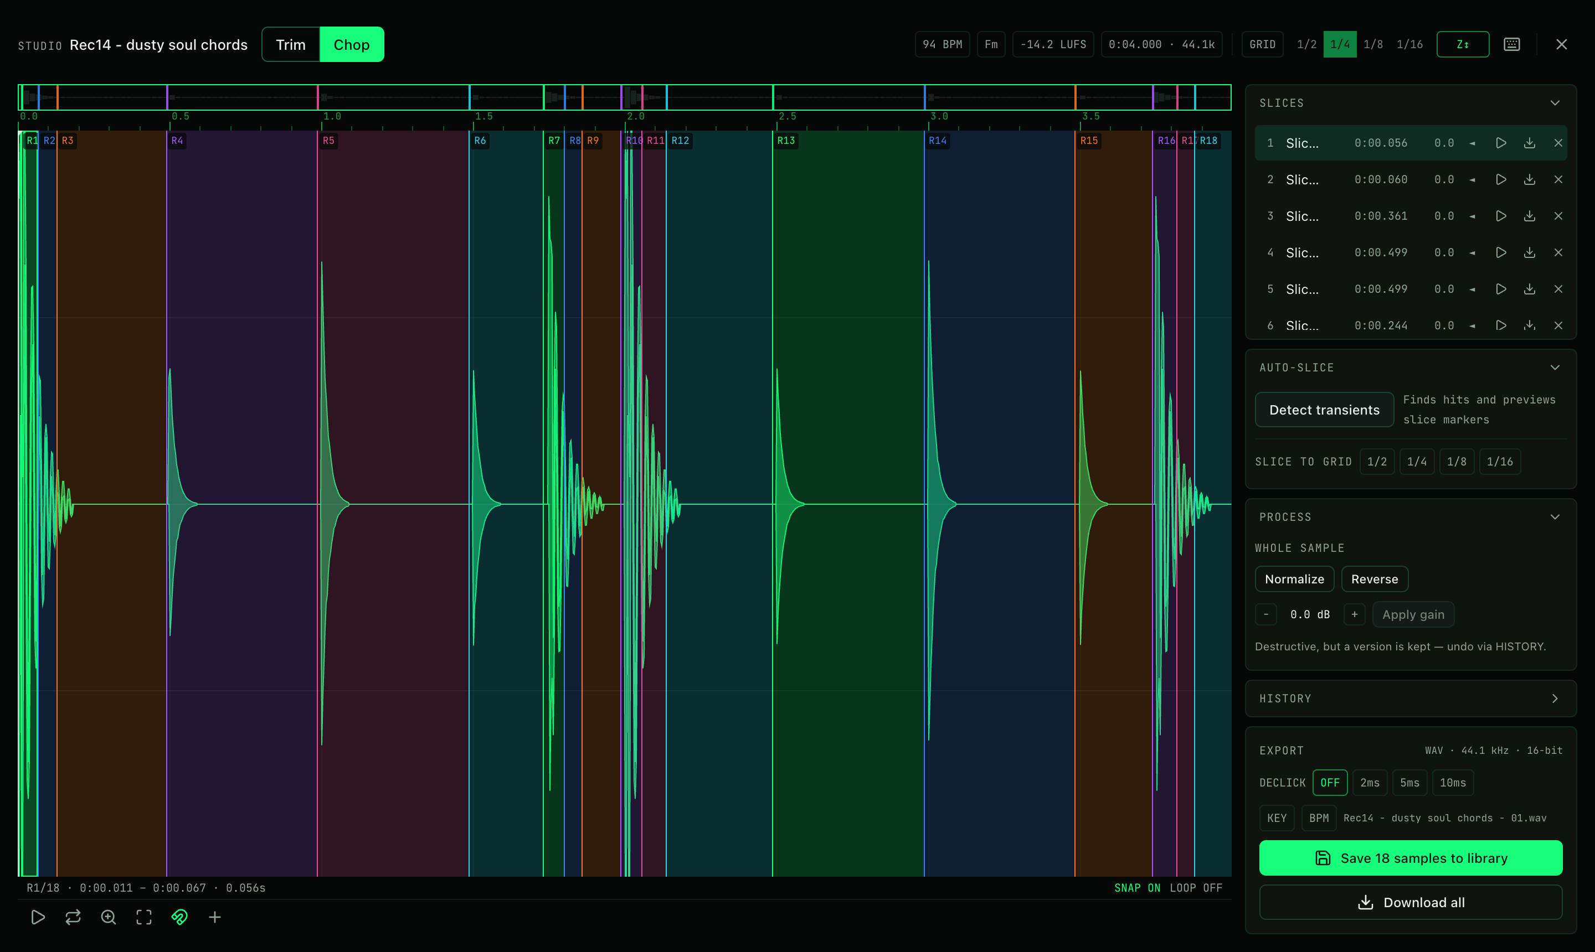The width and height of the screenshot is (1595, 952).
Task: Switch to Trim mode
Action: pyautogui.click(x=291, y=44)
